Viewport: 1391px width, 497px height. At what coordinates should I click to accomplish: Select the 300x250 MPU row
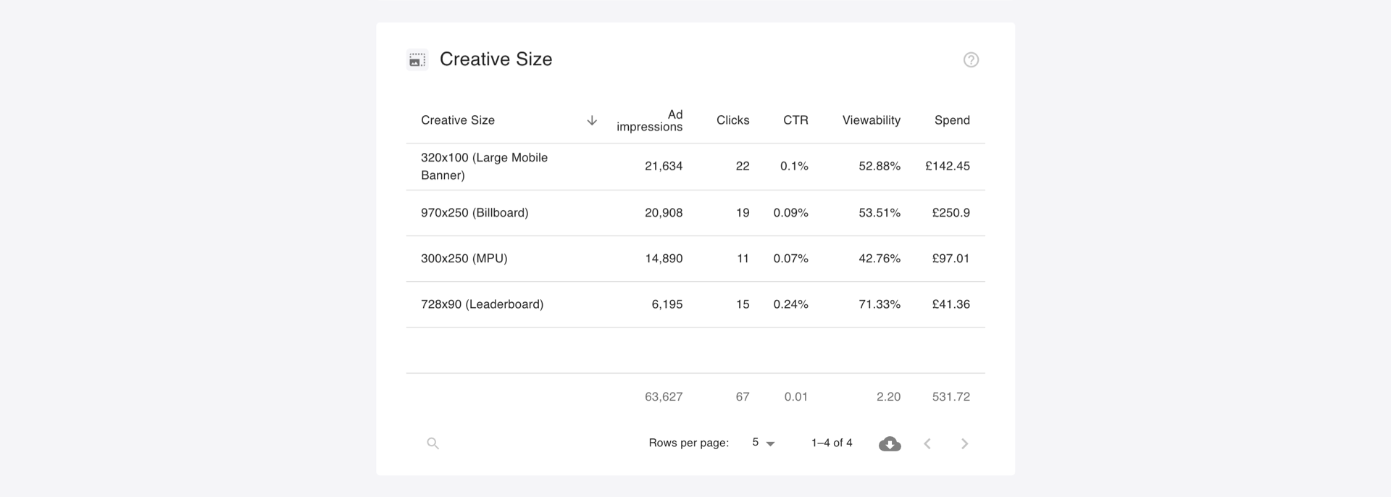695,259
